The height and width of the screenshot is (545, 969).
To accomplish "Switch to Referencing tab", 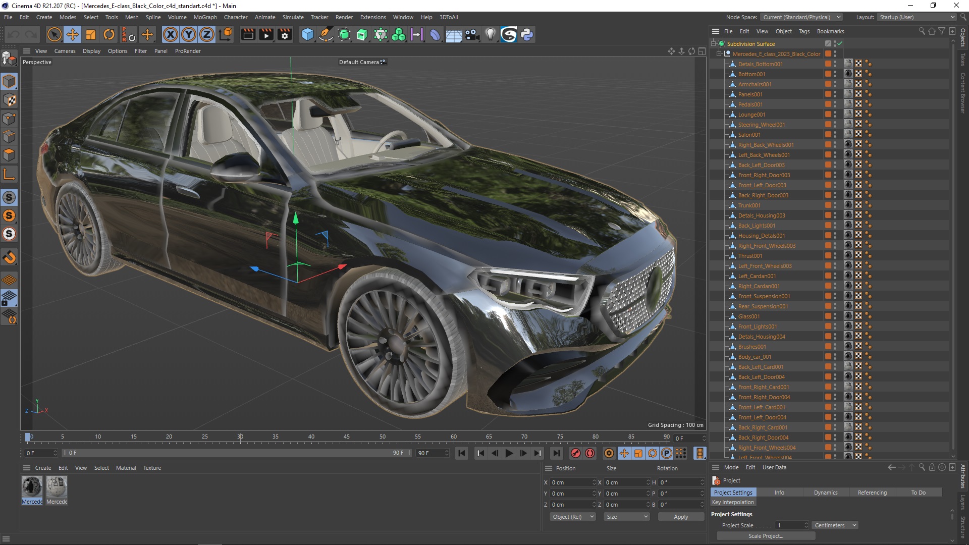I will 872,493.
